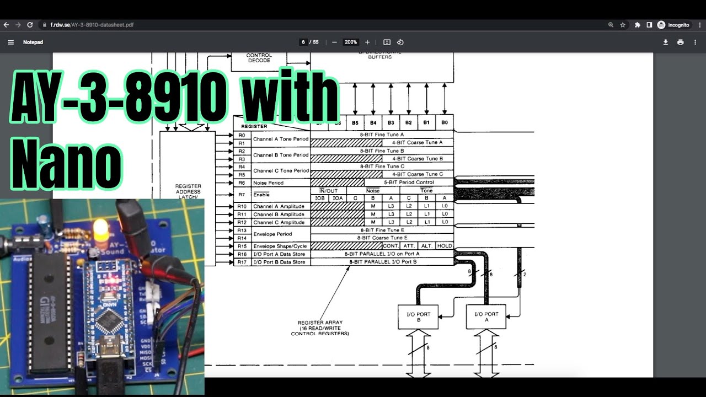Click the 'Envelope Shape/Cycle' row label
The width and height of the screenshot is (706, 397).
pos(280,246)
